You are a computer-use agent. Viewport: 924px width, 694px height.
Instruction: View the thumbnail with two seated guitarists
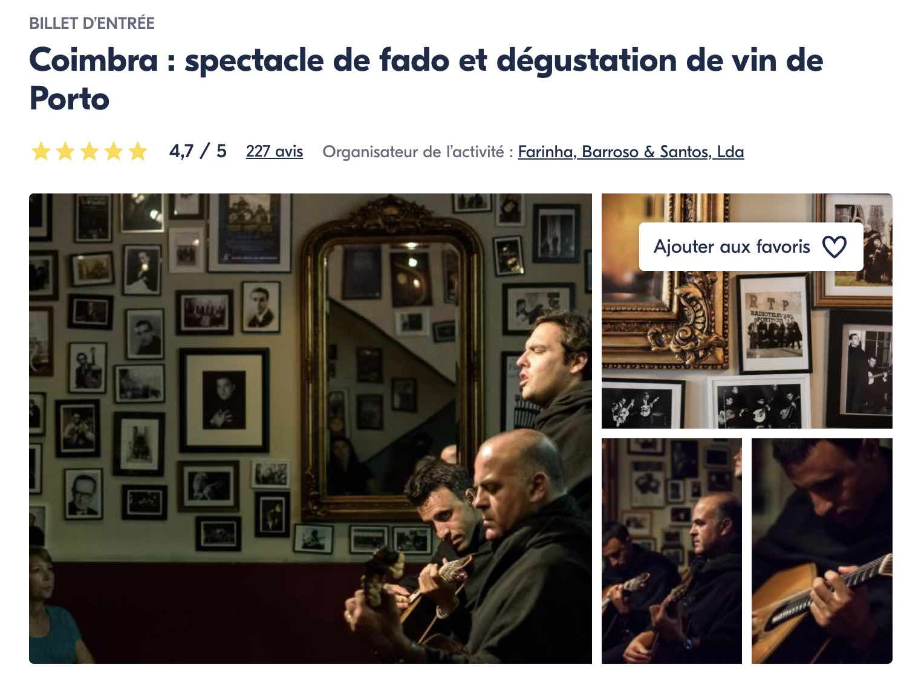point(671,551)
